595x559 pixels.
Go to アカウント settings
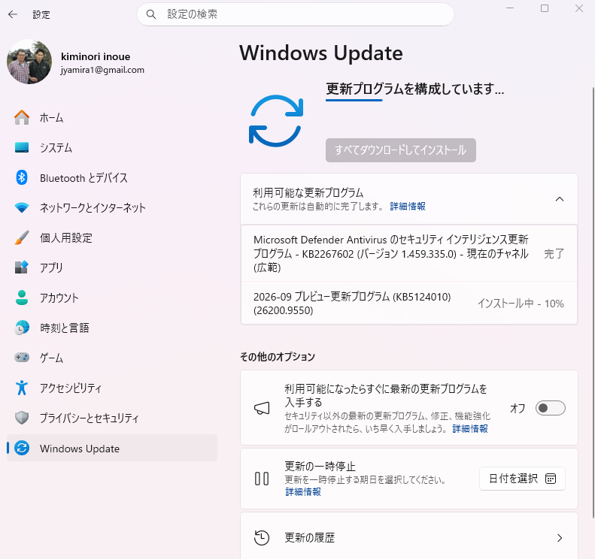pyautogui.click(x=112, y=298)
